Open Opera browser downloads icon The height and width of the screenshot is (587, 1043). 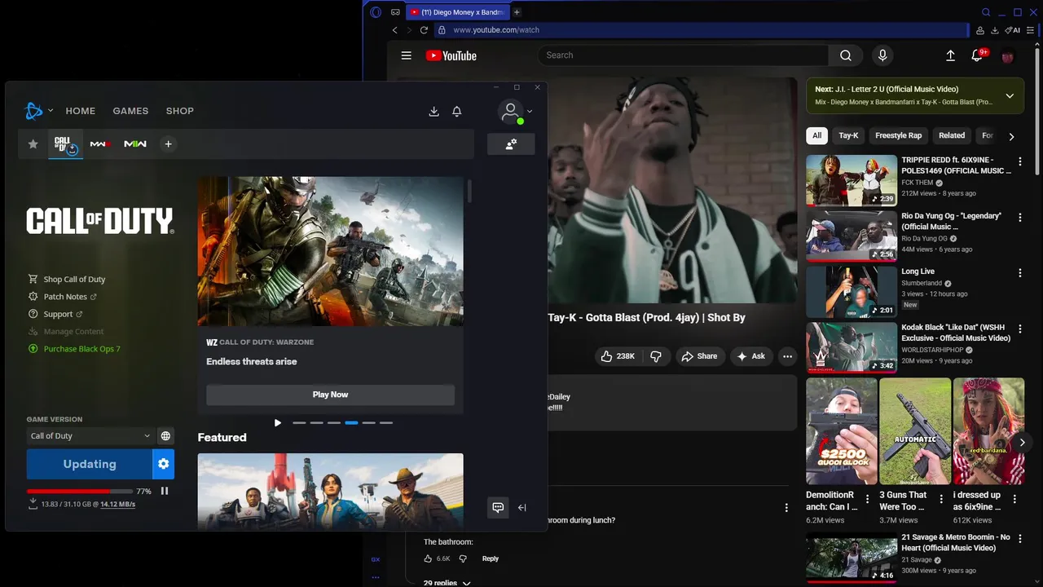[x=995, y=30]
